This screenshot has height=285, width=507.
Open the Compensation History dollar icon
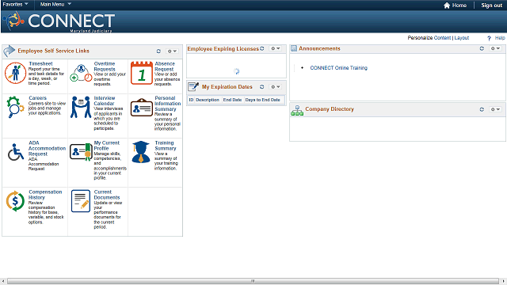[15, 201]
